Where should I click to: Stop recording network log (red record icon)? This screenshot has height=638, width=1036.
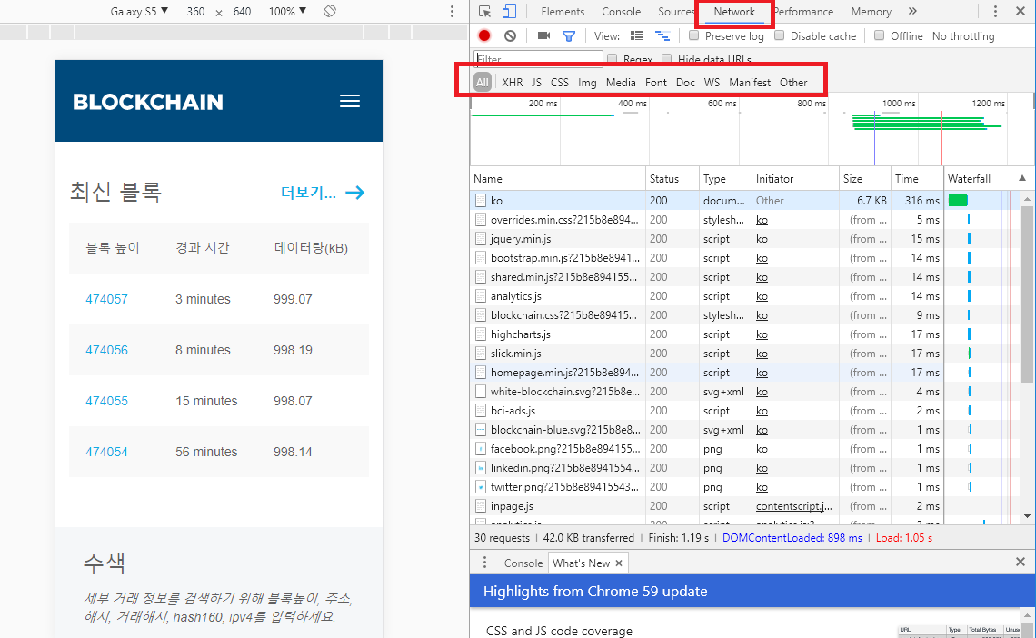[483, 35]
